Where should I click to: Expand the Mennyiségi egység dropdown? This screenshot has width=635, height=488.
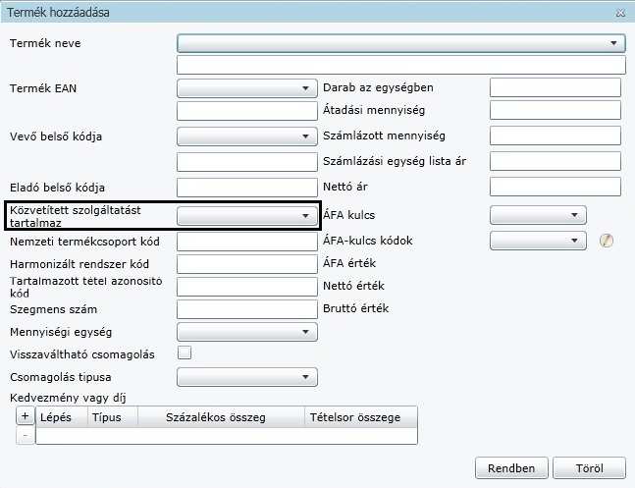247,332
